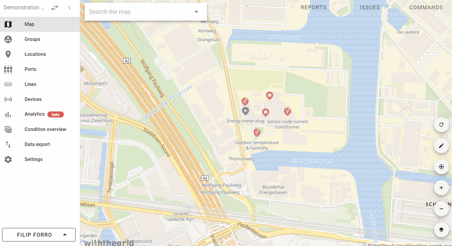Screen dimensions: 452x246
Task: Open Data export page
Action: point(40,144)
